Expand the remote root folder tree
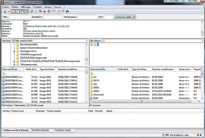Screen dimensions: 205x138 point(92,45)
